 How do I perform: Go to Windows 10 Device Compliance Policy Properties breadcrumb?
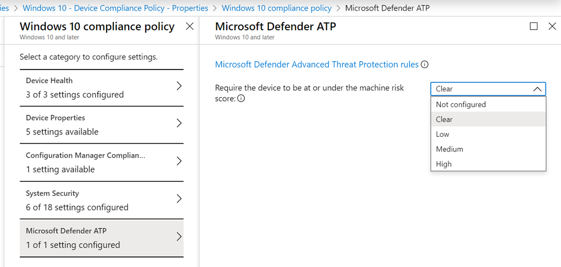click(115, 8)
